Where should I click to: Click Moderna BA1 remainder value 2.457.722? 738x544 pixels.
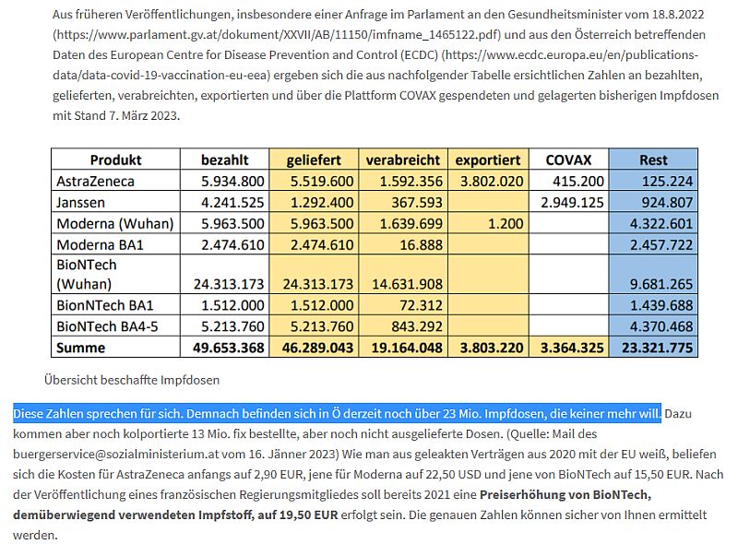[661, 244]
